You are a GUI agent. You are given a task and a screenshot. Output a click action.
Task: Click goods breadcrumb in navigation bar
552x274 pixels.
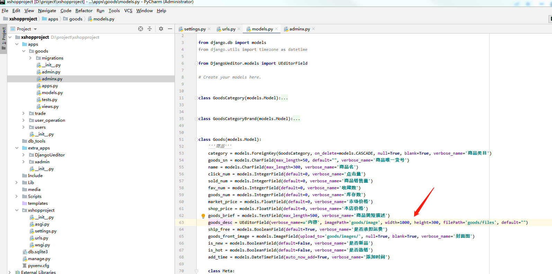click(x=73, y=19)
